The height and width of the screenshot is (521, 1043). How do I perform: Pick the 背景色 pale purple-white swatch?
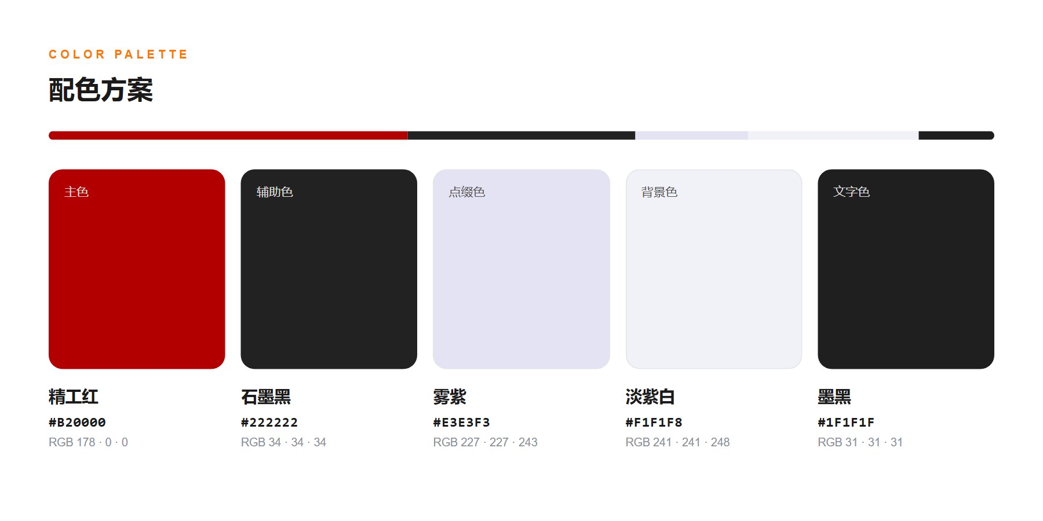[x=714, y=269]
